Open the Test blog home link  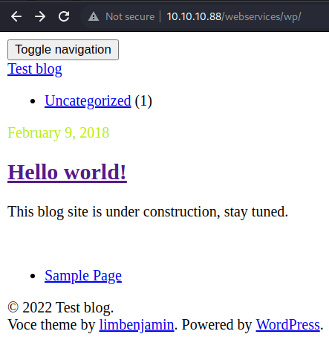pos(35,69)
